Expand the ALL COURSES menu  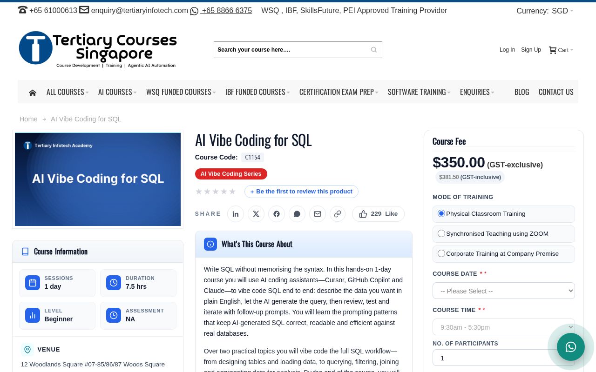coord(68,92)
